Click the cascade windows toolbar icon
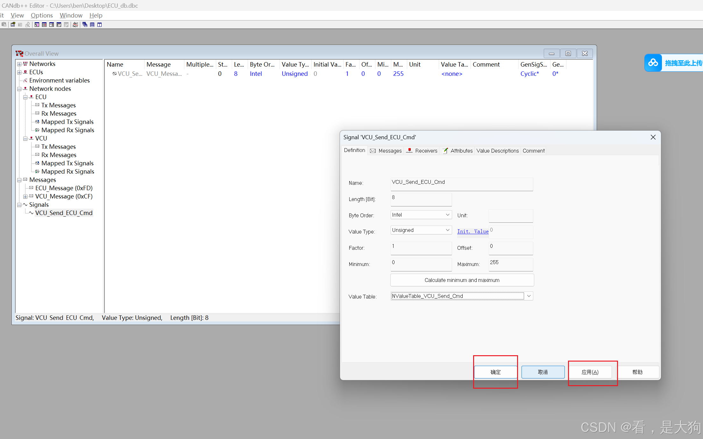The height and width of the screenshot is (439, 703). pyautogui.click(x=85, y=25)
